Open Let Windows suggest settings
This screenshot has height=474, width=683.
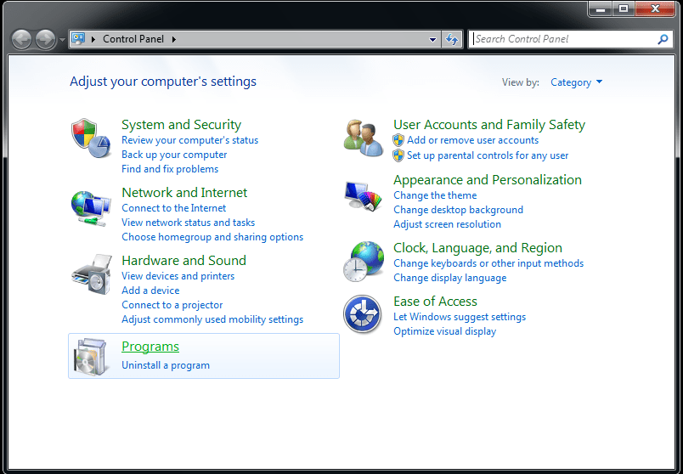460,317
